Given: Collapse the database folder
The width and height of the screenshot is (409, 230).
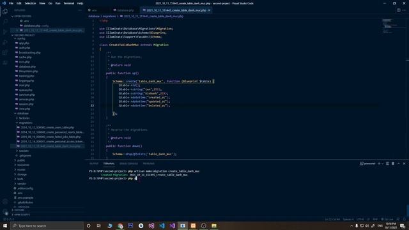Looking at the screenshot, I should [x=23, y=114].
